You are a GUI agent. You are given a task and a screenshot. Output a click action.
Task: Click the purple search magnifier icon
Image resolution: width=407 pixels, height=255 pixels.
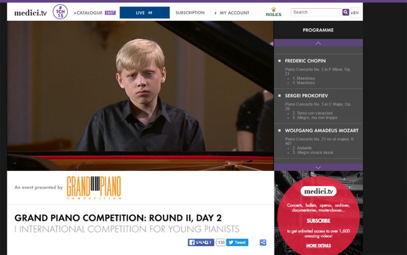(345, 12)
